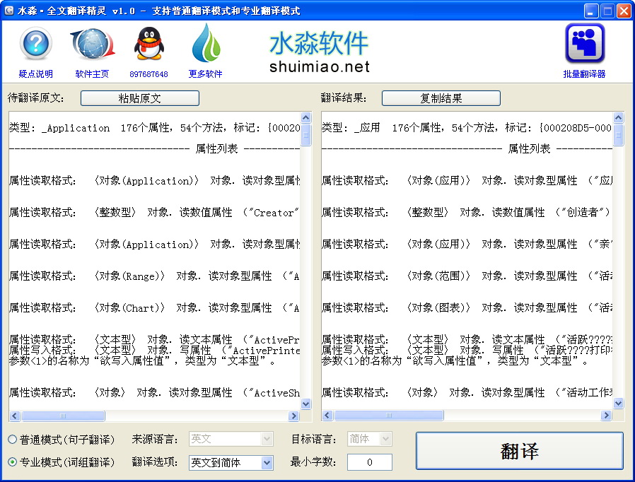Click the result line with 对象(图表)
Screen dimensions: 635x482
click(467, 308)
